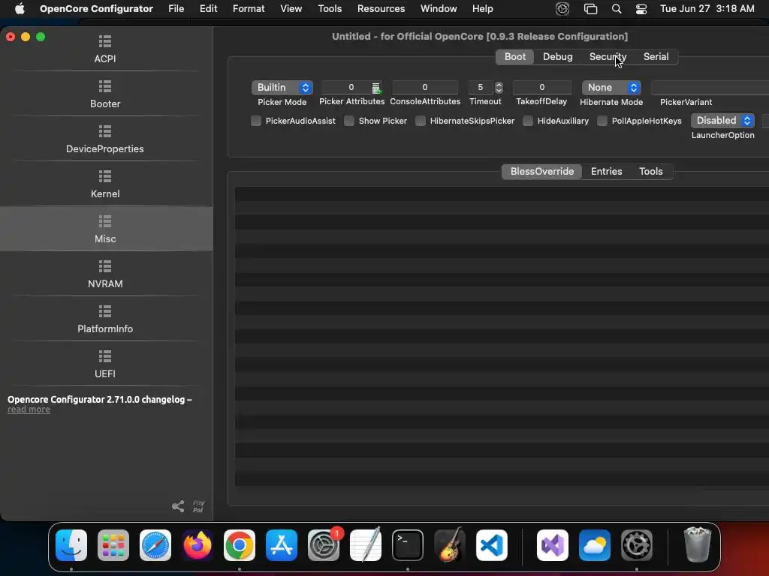Click the Timeout stepper arrows
This screenshot has width=769, height=576.
(x=499, y=88)
